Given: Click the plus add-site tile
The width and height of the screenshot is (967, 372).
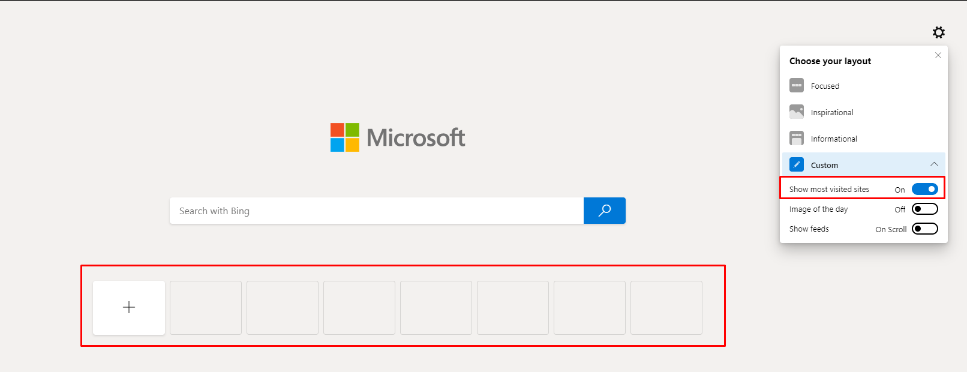Looking at the screenshot, I should (129, 307).
